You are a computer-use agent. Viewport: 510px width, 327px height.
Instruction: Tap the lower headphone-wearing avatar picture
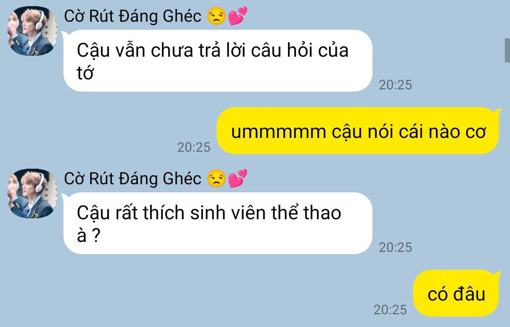coord(32,193)
